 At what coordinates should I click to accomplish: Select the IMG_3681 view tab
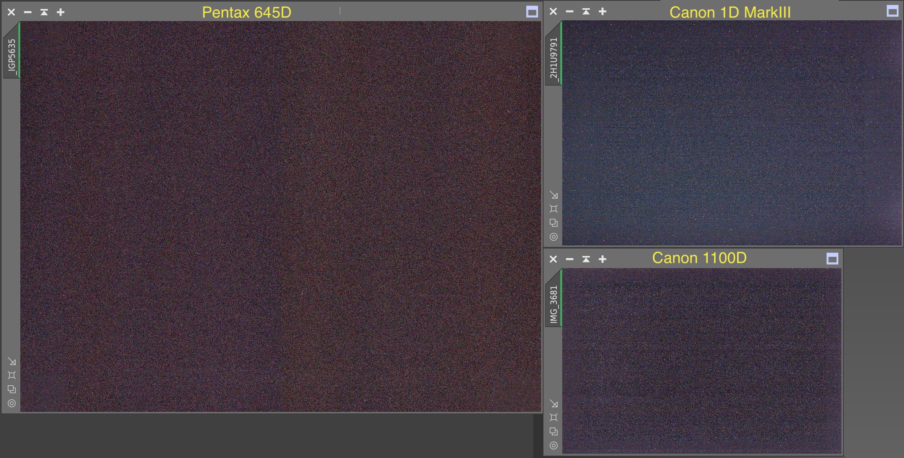tap(554, 298)
